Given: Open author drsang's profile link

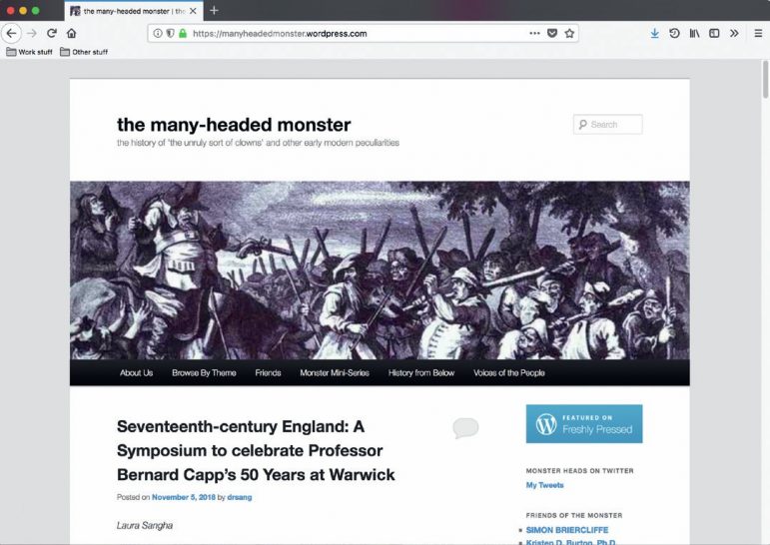Looking at the screenshot, I should (239, 497).
